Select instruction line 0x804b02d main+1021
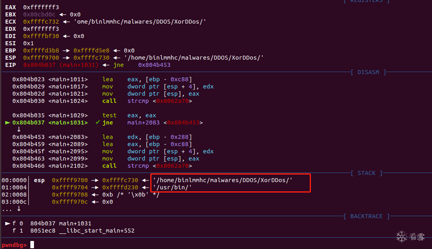Image resolution: width=432 pixels, height=249 pixels. click(x=106, y=94)
